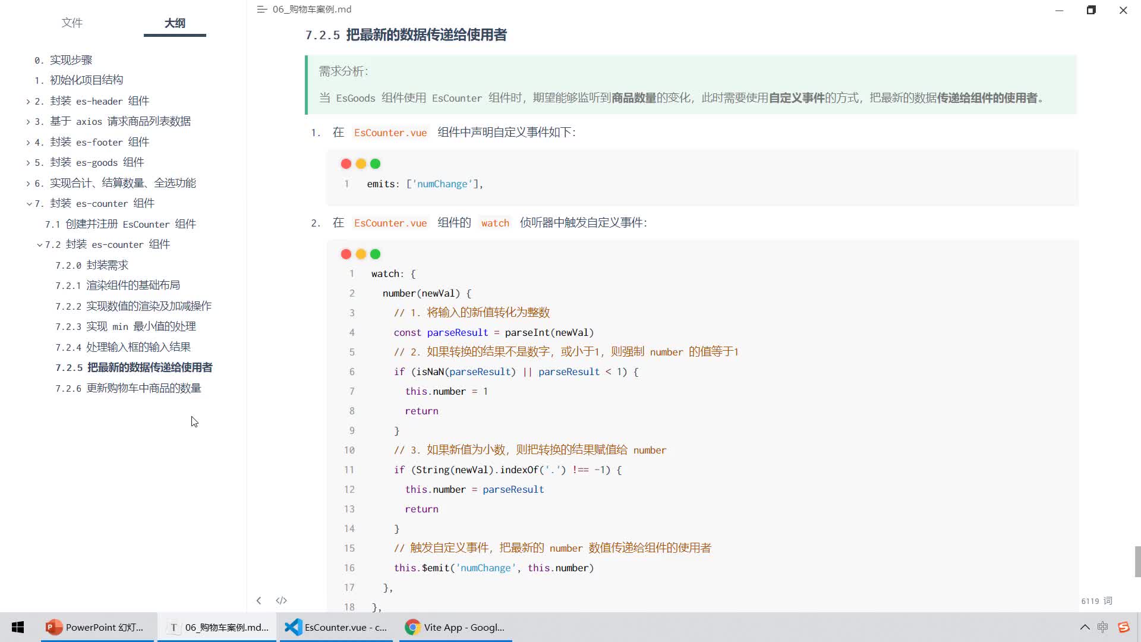Collapse outline item 7.2 封装 es-counter 组件
Image resolution: width=1141 pixels, height=642 pixels.
tap(39, 245)
